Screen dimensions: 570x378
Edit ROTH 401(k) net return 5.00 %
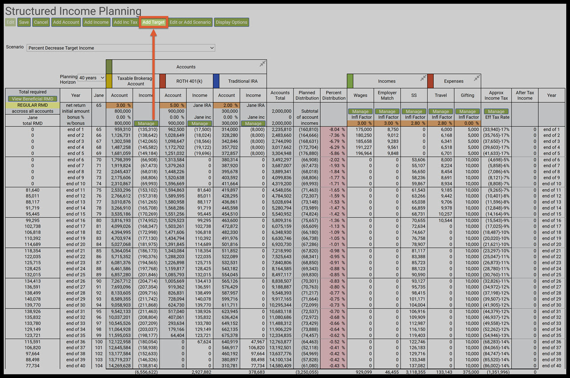pos(173,105)
